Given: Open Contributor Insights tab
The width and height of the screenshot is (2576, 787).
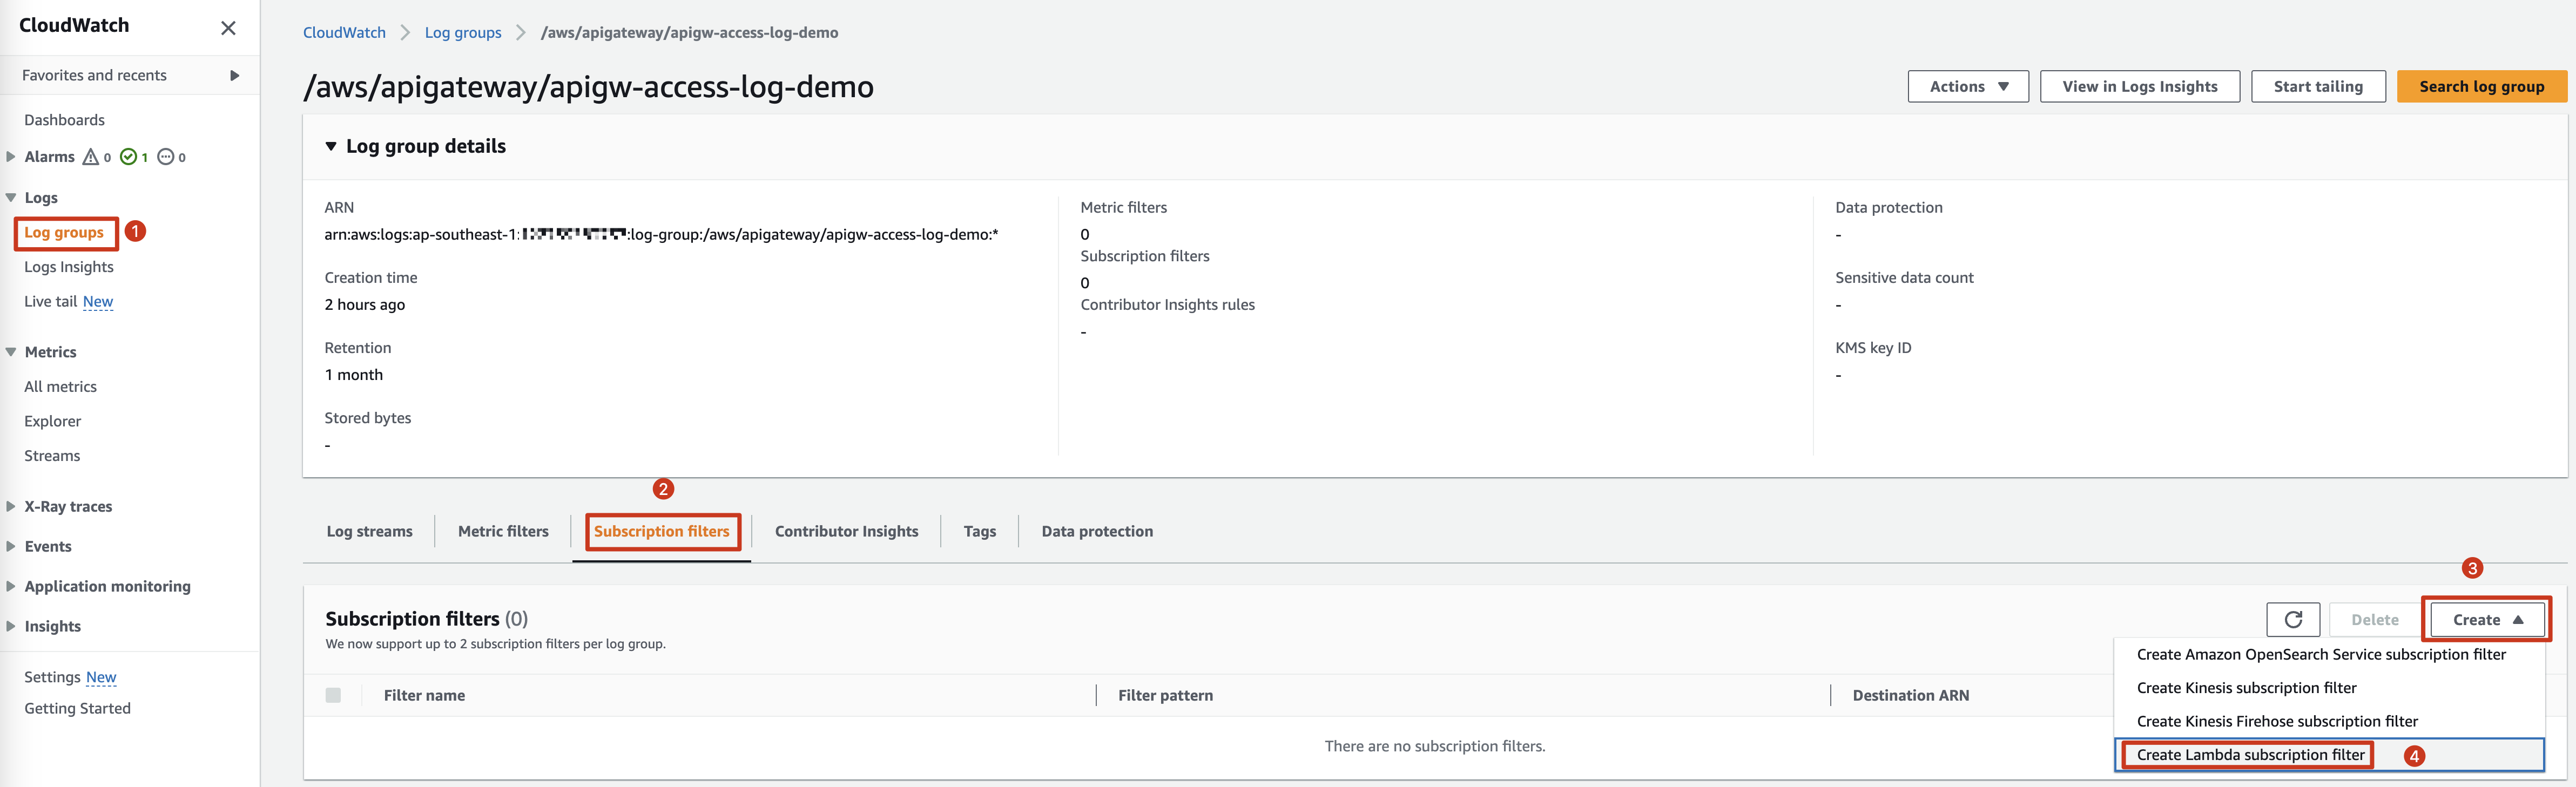Looking at the screenshot, I should tap(846, 532).
